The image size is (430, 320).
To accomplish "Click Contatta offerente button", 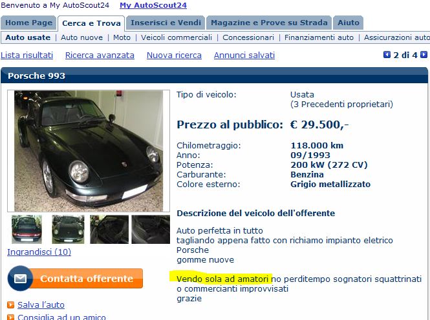I will 76,279.
